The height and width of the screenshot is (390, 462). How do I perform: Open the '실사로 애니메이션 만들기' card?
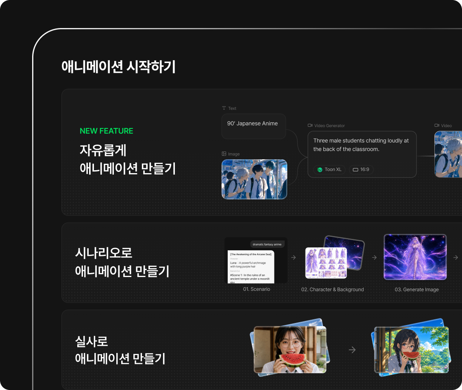coord(262,350)
